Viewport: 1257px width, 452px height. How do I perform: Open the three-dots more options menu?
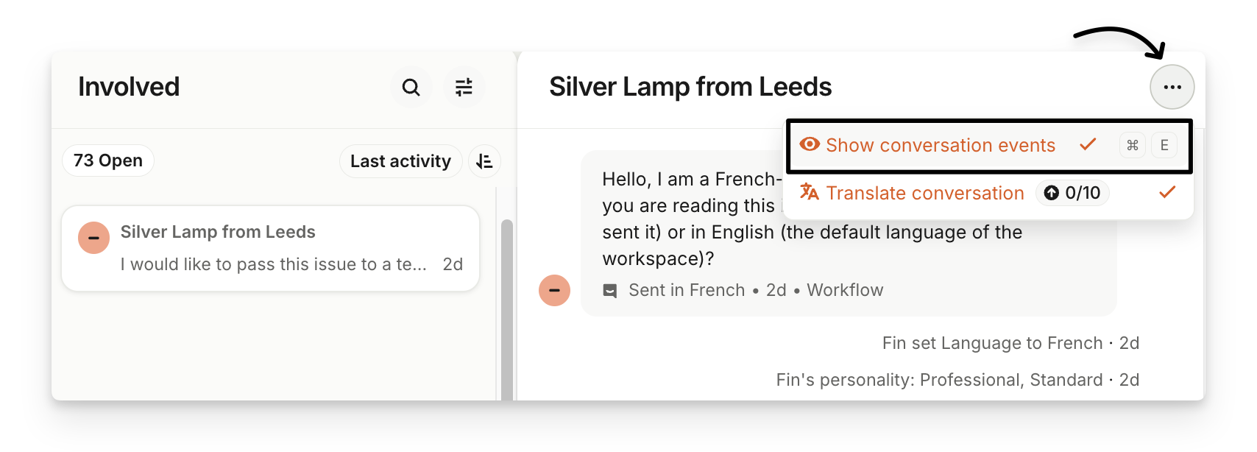coord(1172,87)
